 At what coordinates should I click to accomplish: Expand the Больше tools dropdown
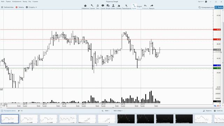coord(139,6)
